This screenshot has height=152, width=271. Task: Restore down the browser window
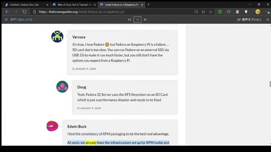coord(259,5)
